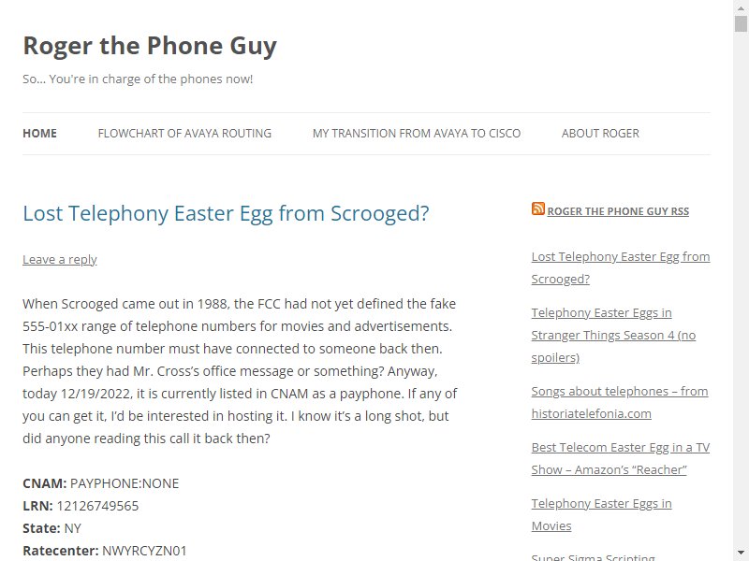The height and width of the screenshot is (561, 749).
Task: Open the Home menu item
Action: 39,133
